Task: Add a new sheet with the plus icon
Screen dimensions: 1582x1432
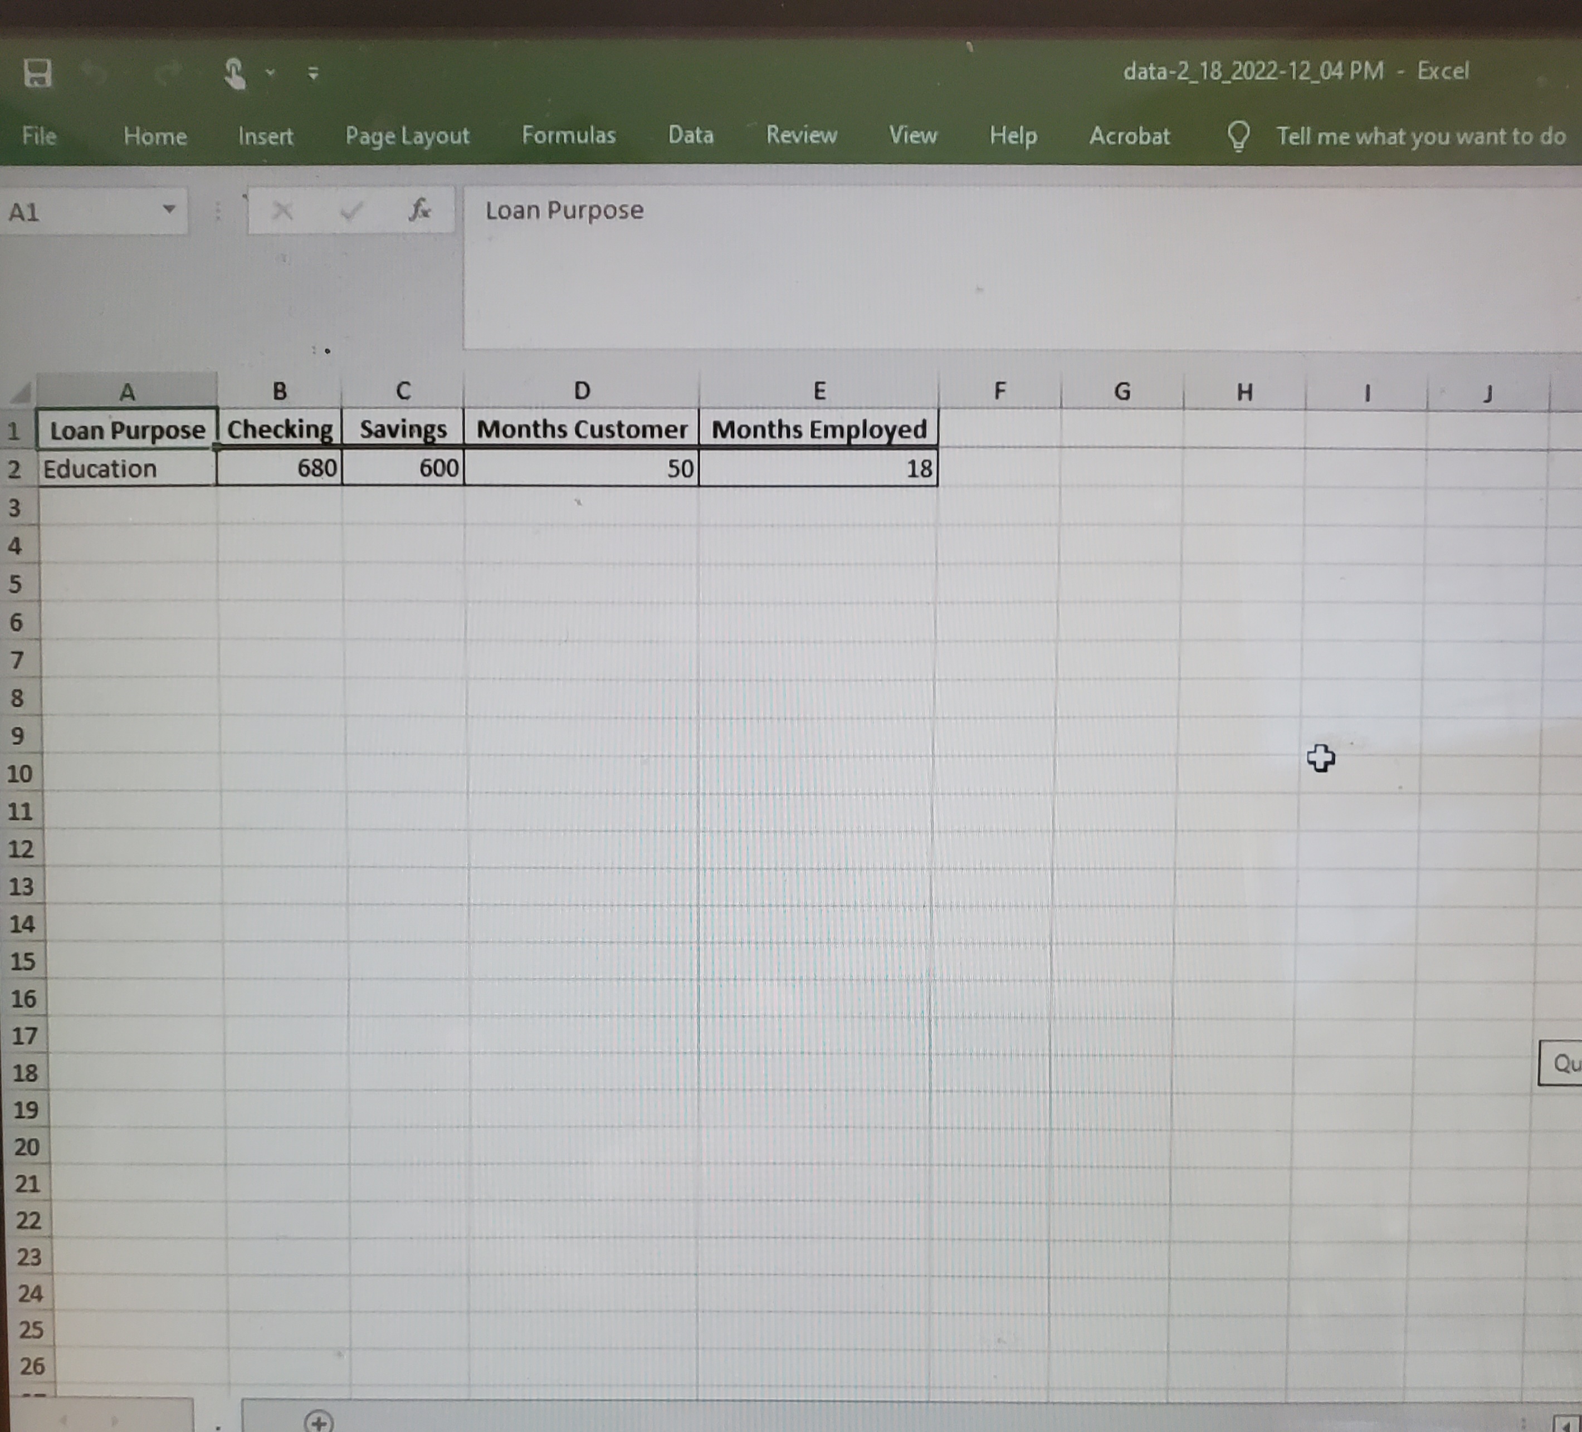Action: [319, 1421]
